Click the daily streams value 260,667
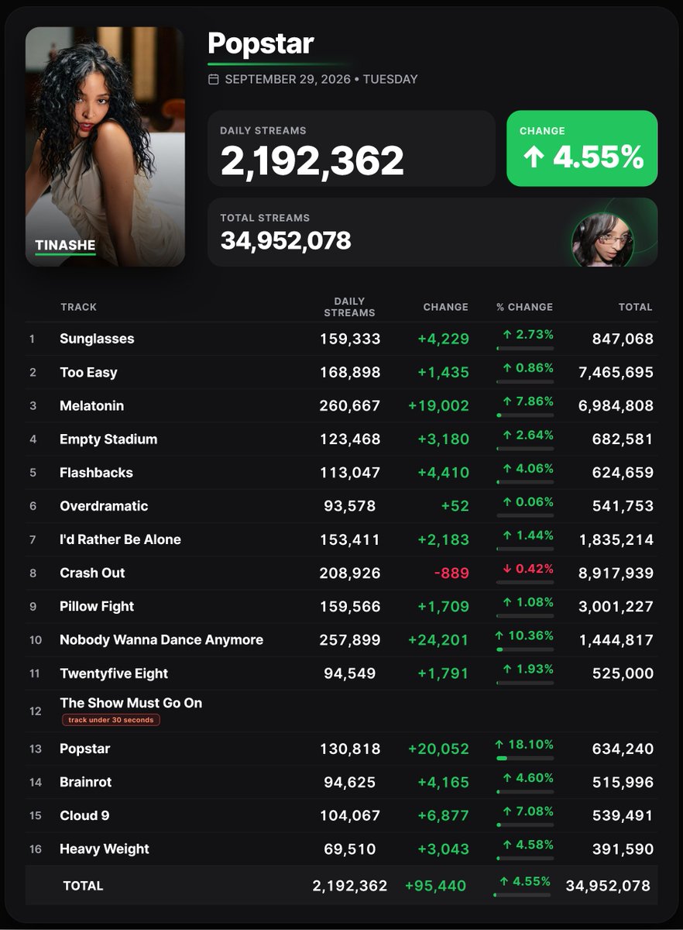 pyautogui.click(x=350, y=405)
